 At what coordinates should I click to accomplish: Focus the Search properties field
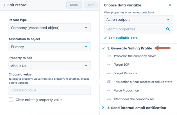[x=139, y=29]
